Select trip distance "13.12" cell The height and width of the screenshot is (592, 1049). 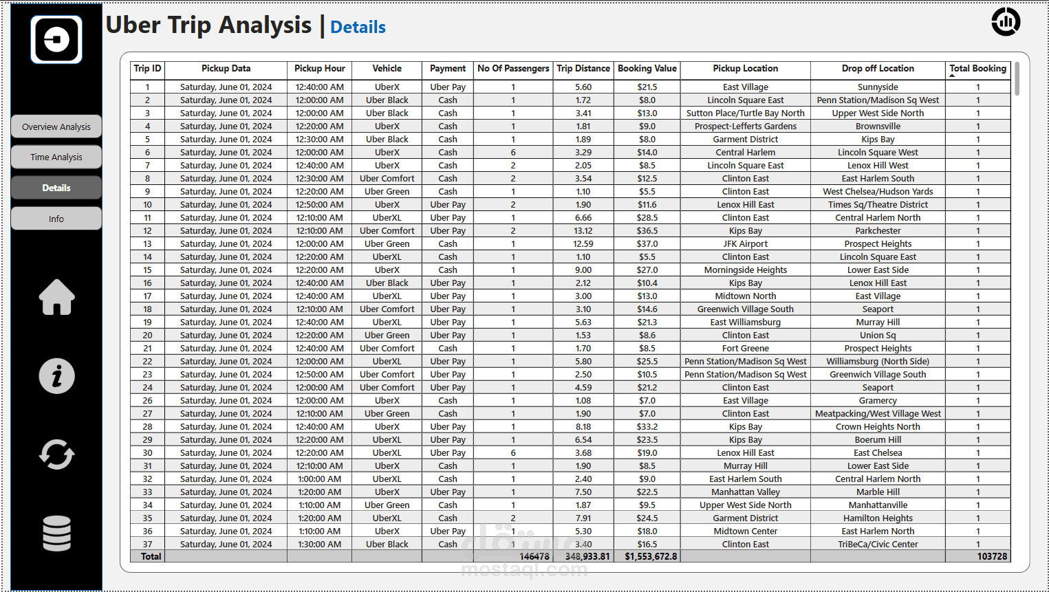(x=583, y=231)
